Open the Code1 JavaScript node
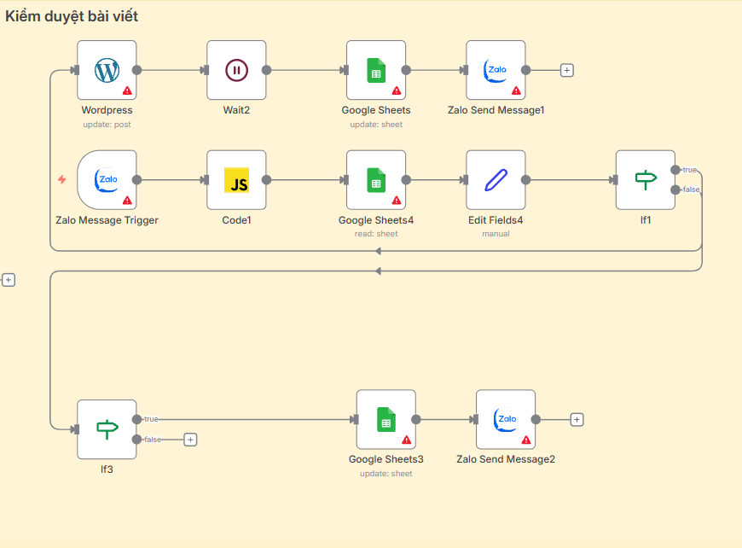This screenshot has height=548, width=742. tap(236, 180)
